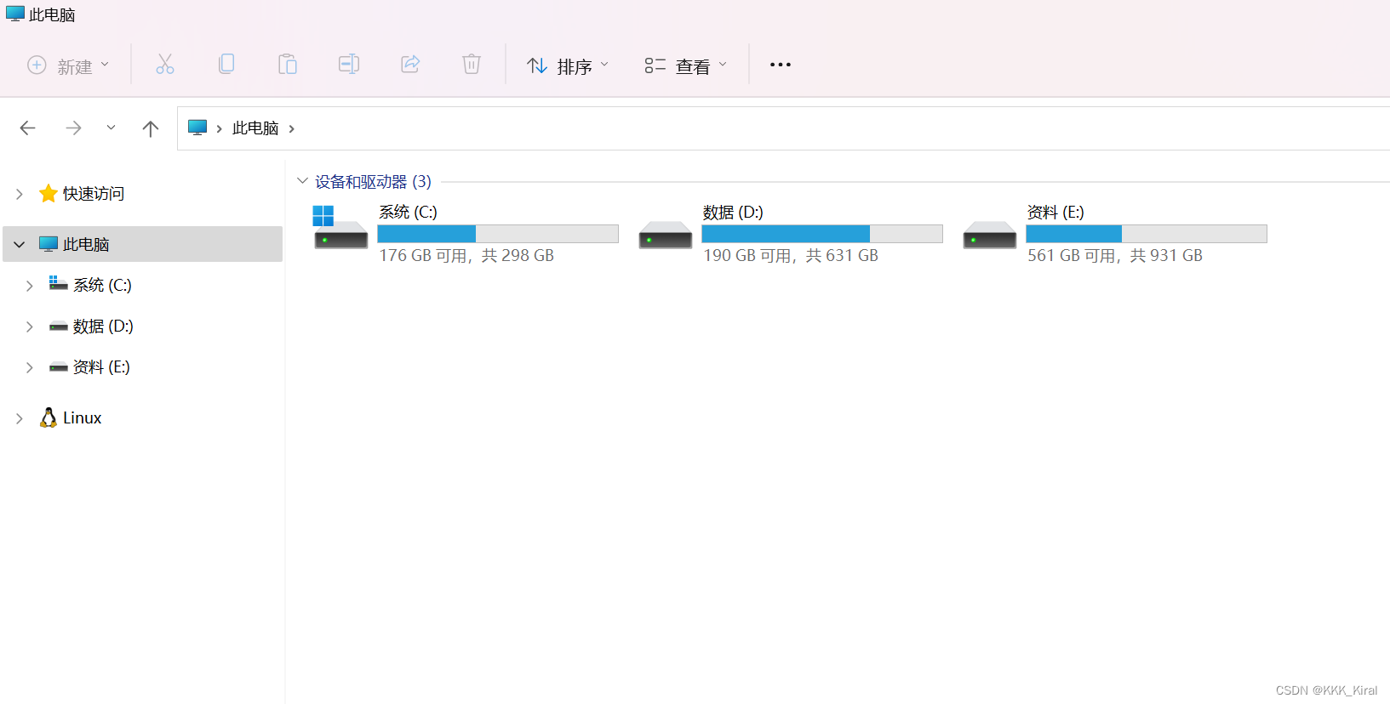Click the 此电脑 monitor icon in sidebar
Image resolution: width=1390 pixels, height=704 pixels.
pyautogui.click(x=49, y=244)
